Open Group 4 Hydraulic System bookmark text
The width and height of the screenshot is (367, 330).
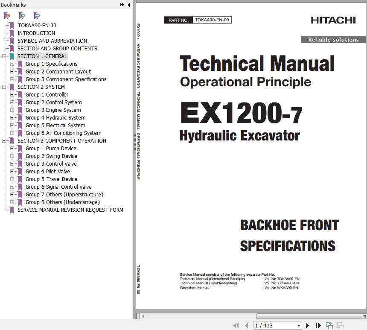(55, 117)
